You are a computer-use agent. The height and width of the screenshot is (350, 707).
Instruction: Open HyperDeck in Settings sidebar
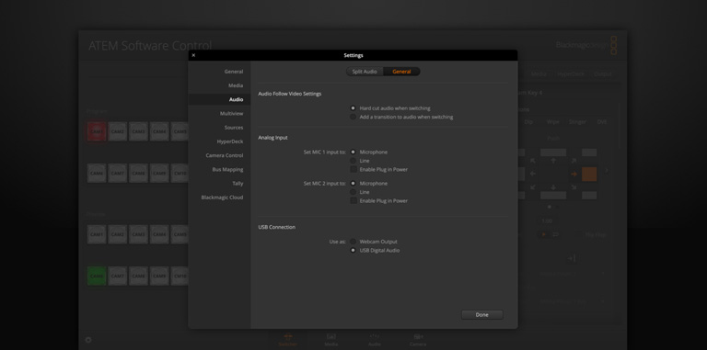pos(219,141)
